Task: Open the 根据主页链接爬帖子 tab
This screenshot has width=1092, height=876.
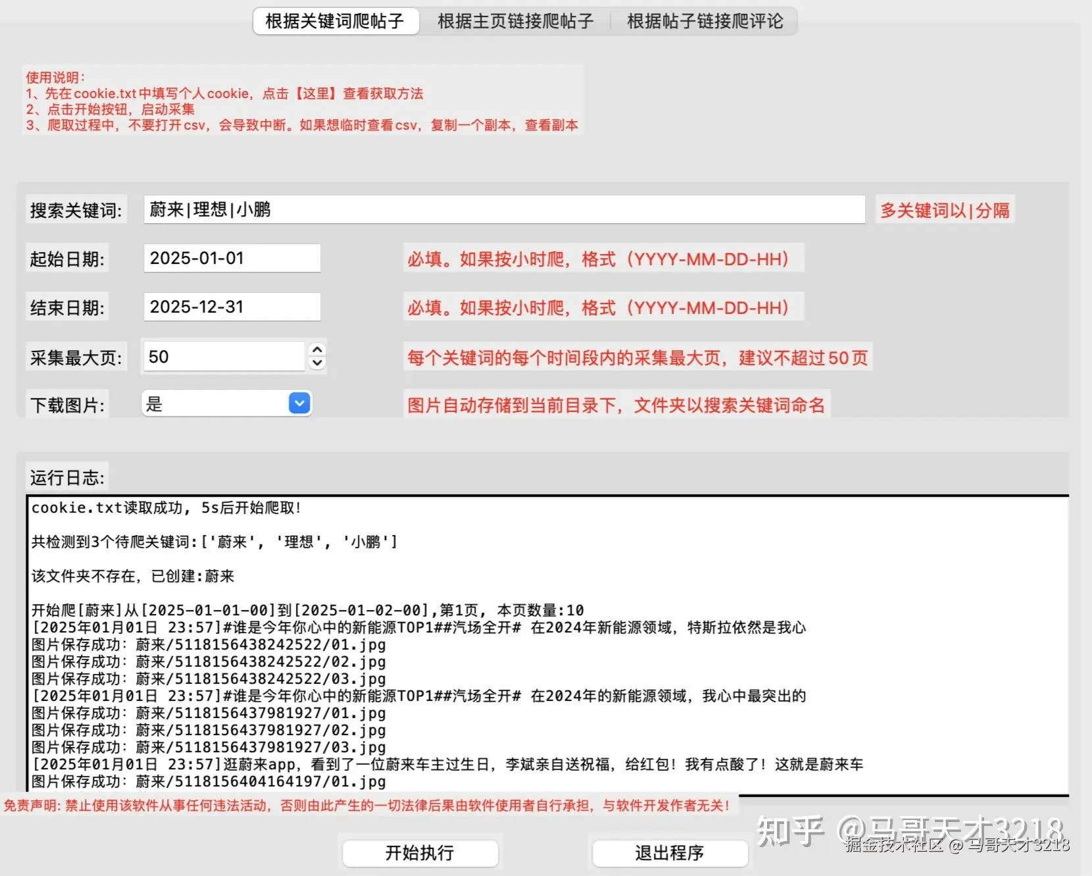Action: point(515,21)
